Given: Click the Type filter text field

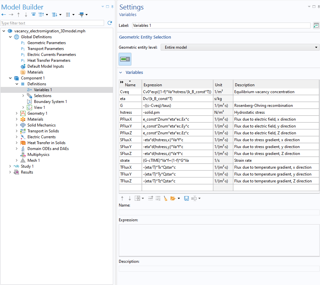Looking at the screenshot, I should [52, 23].
